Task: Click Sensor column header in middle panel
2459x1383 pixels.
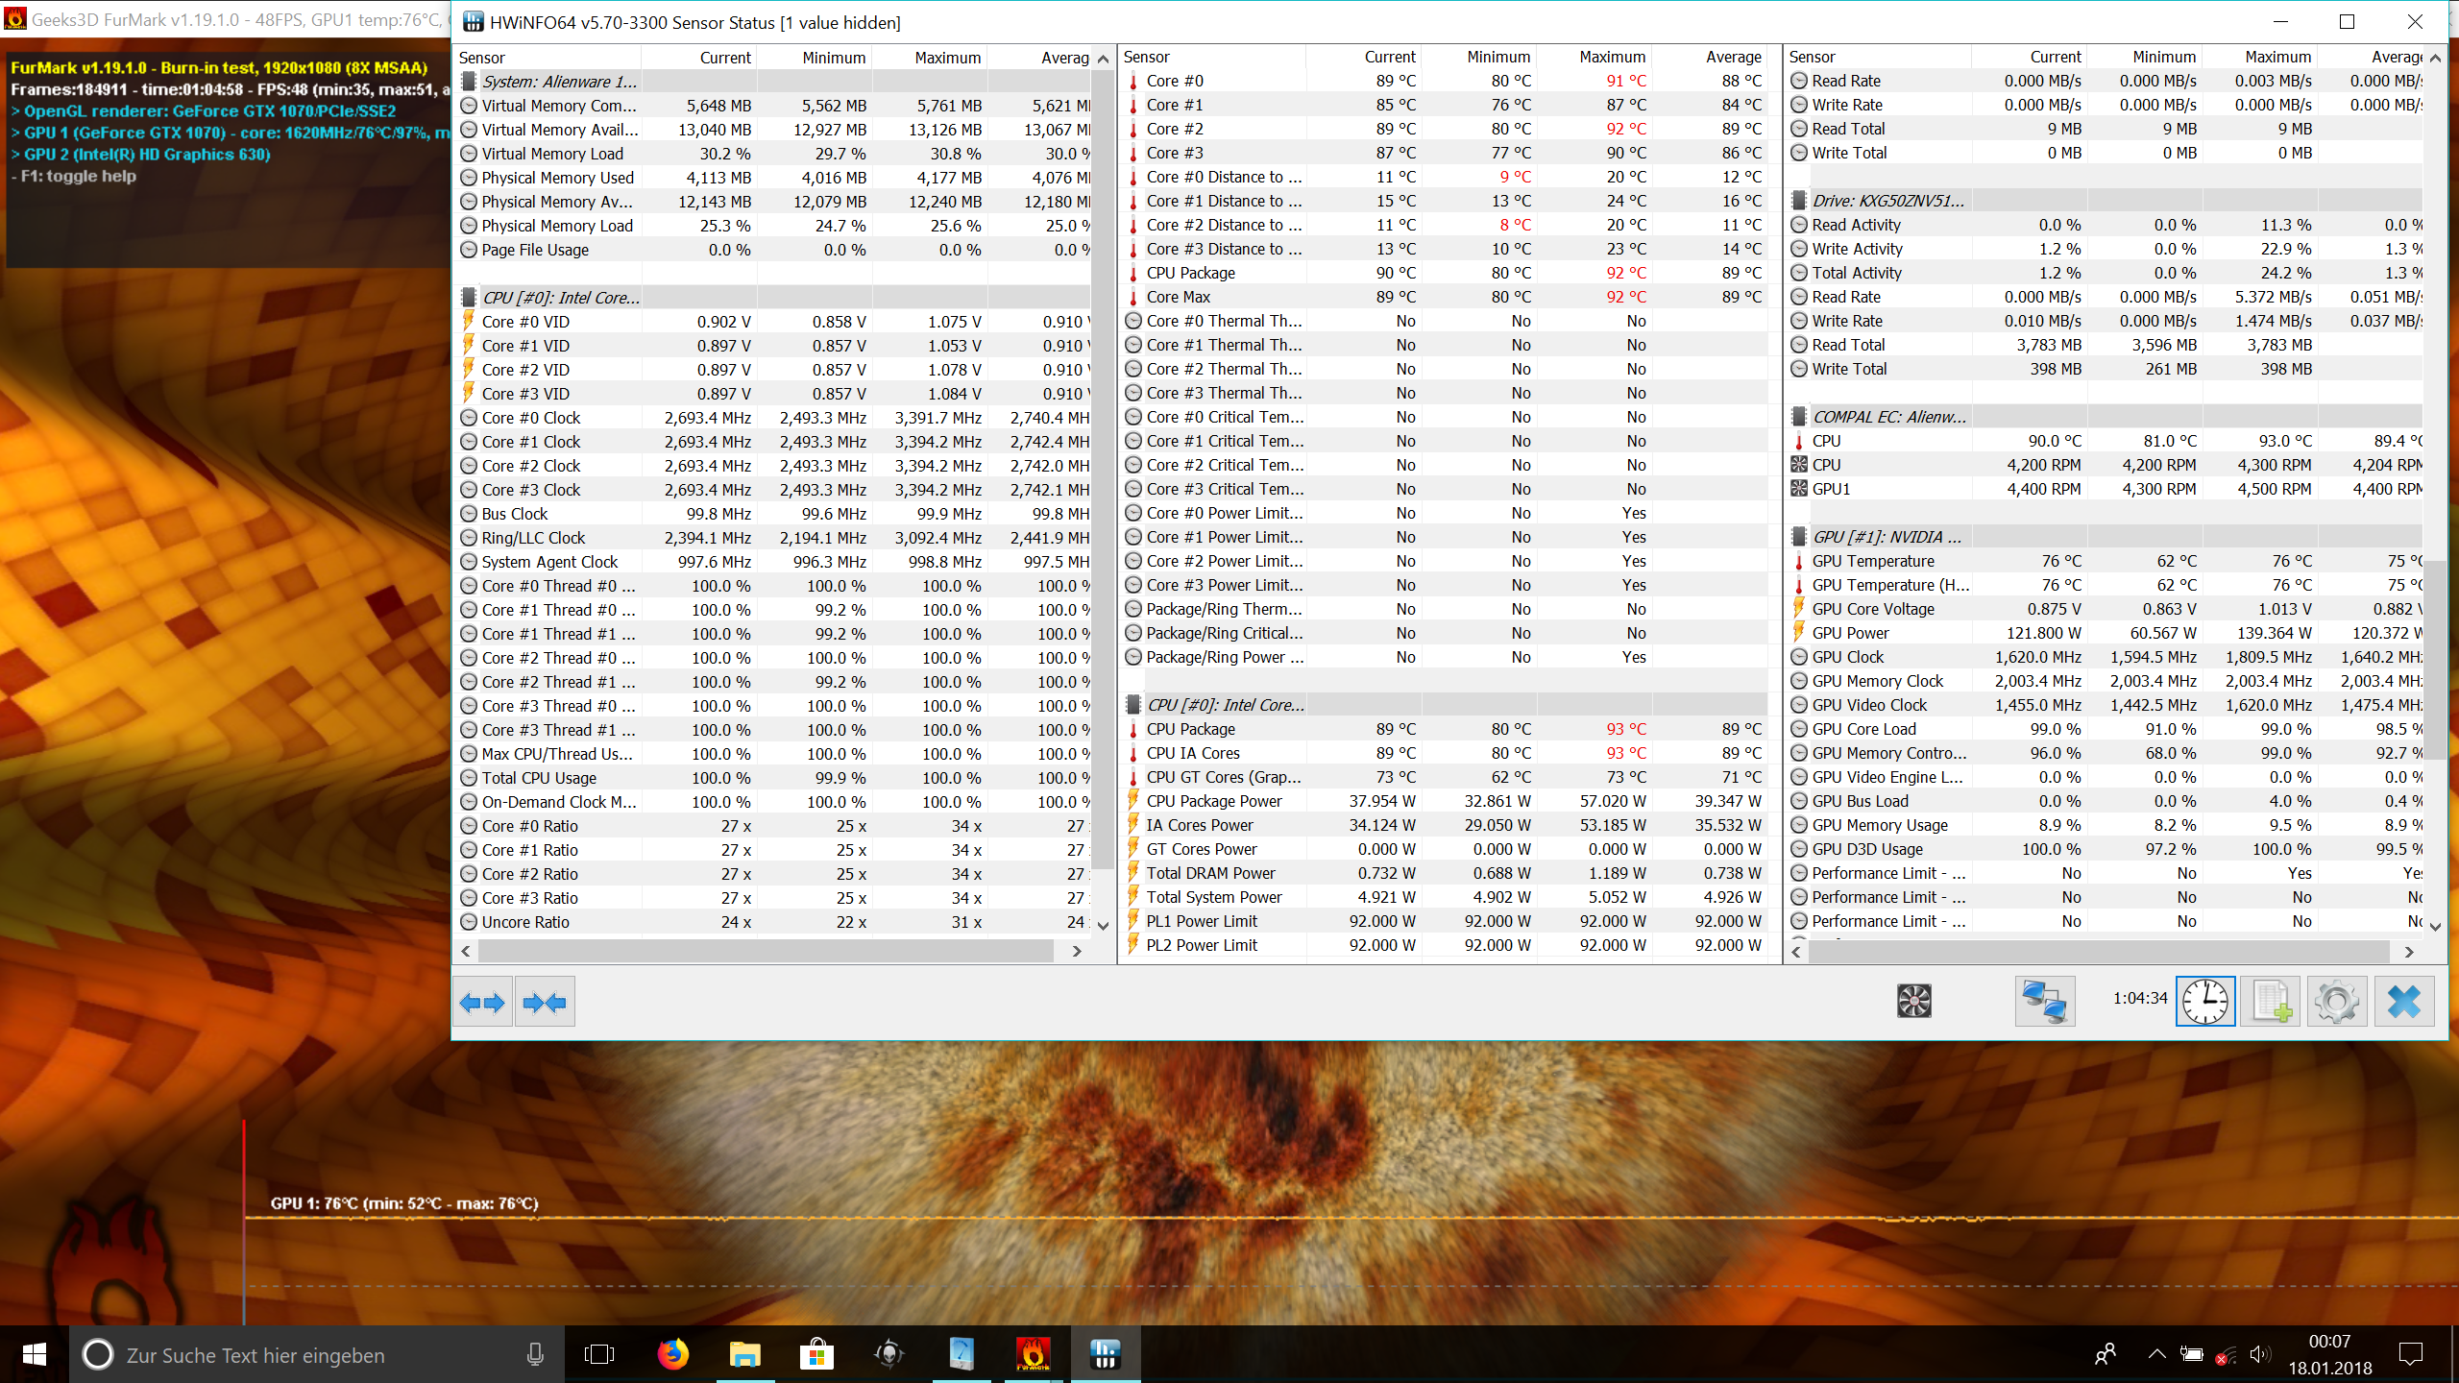Action: pyautogui.click(x=1213, y=57)
